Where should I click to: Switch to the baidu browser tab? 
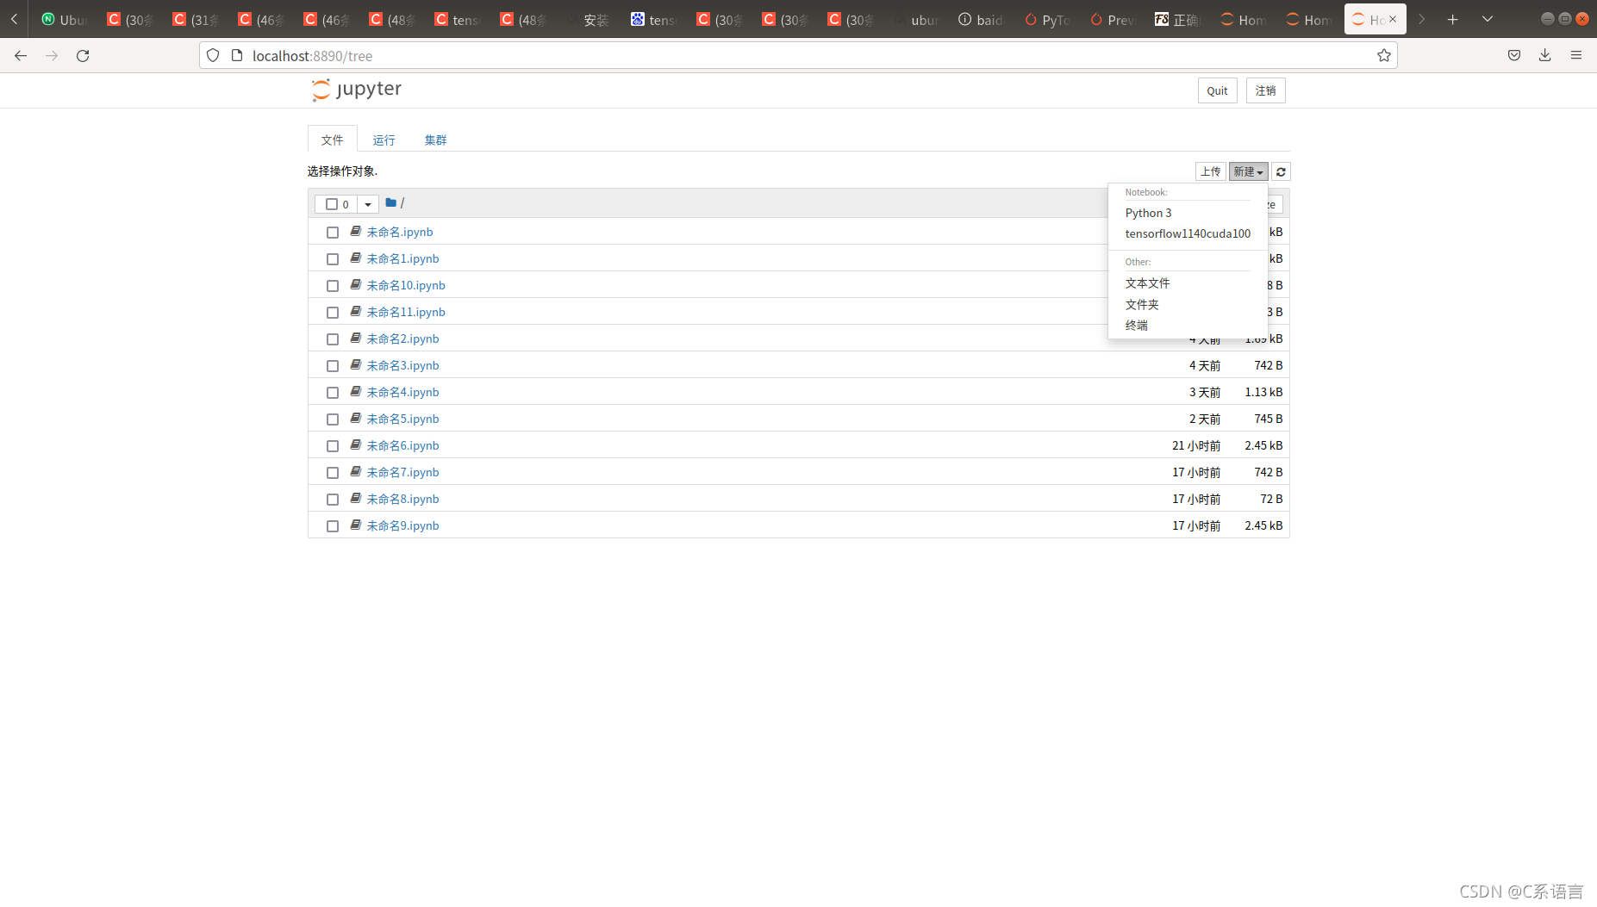(983, 19)
